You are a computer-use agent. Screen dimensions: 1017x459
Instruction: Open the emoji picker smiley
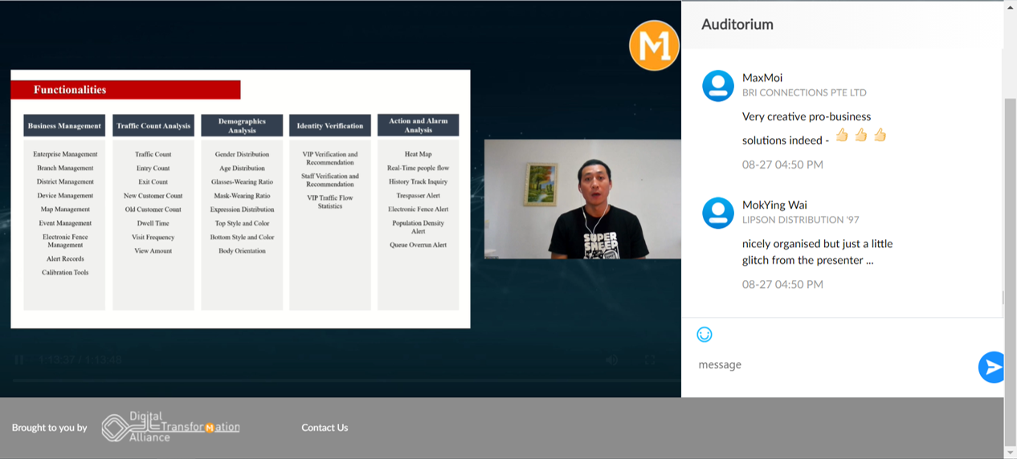[705, 335]
